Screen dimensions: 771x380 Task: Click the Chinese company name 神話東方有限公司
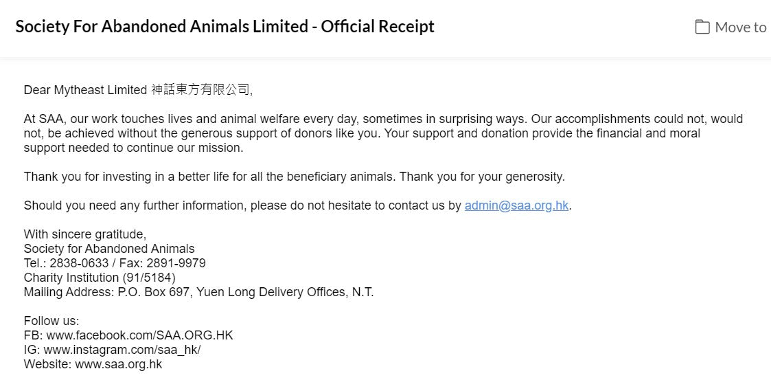[201, 90]
